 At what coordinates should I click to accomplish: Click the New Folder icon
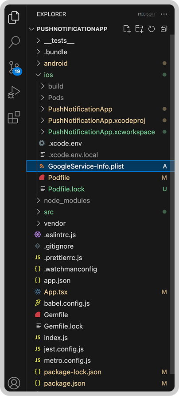click(139, 29)
